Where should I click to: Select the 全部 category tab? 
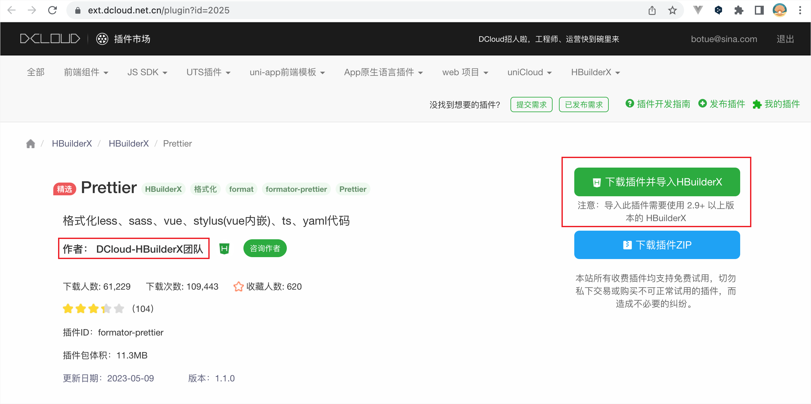pyautogui.click(x=36, y=72)
